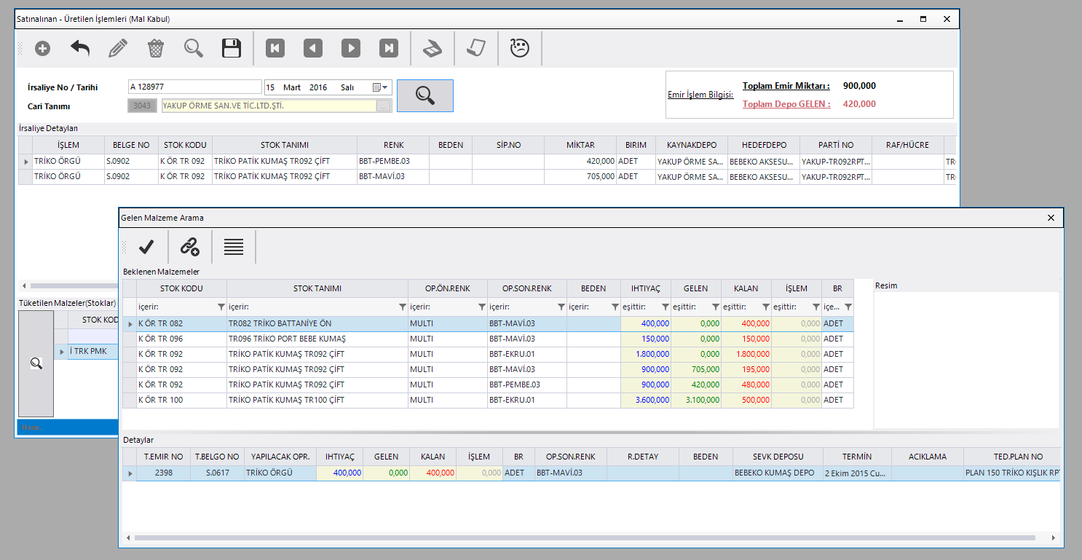Click the sad face toolbar icon
Viewport: 1082px width, 560px height.
[x=519, y=49]
